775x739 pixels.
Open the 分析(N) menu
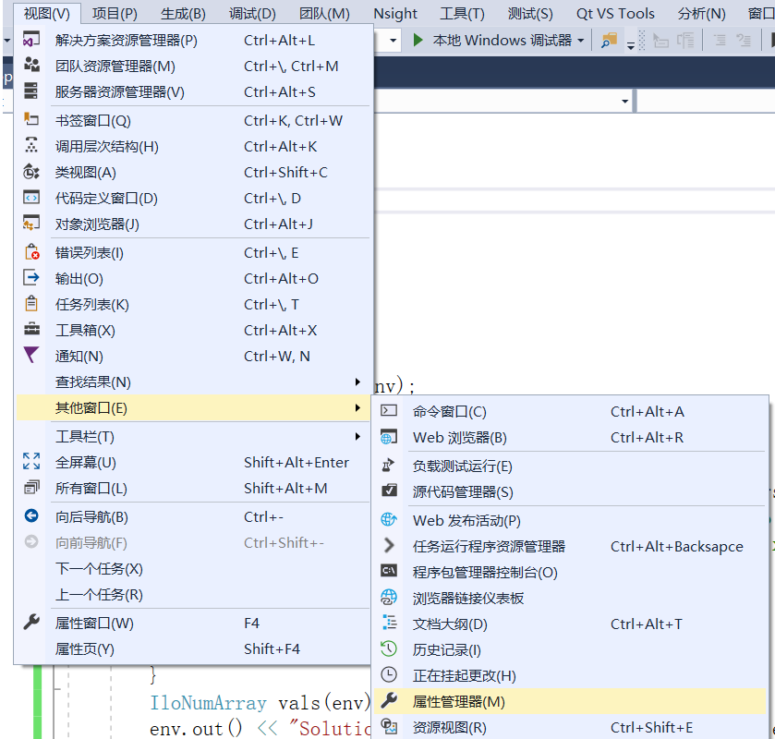[702, 13]
